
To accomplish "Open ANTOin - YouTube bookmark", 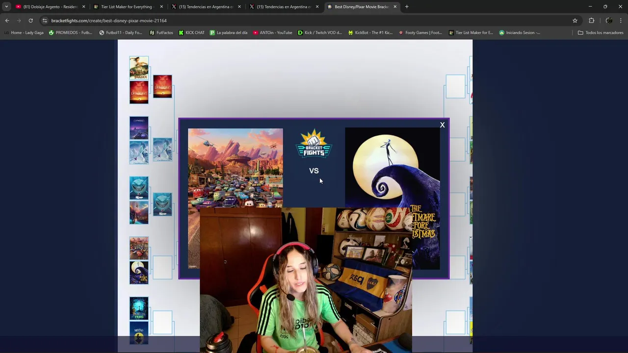I will click(x=273, y=33).
